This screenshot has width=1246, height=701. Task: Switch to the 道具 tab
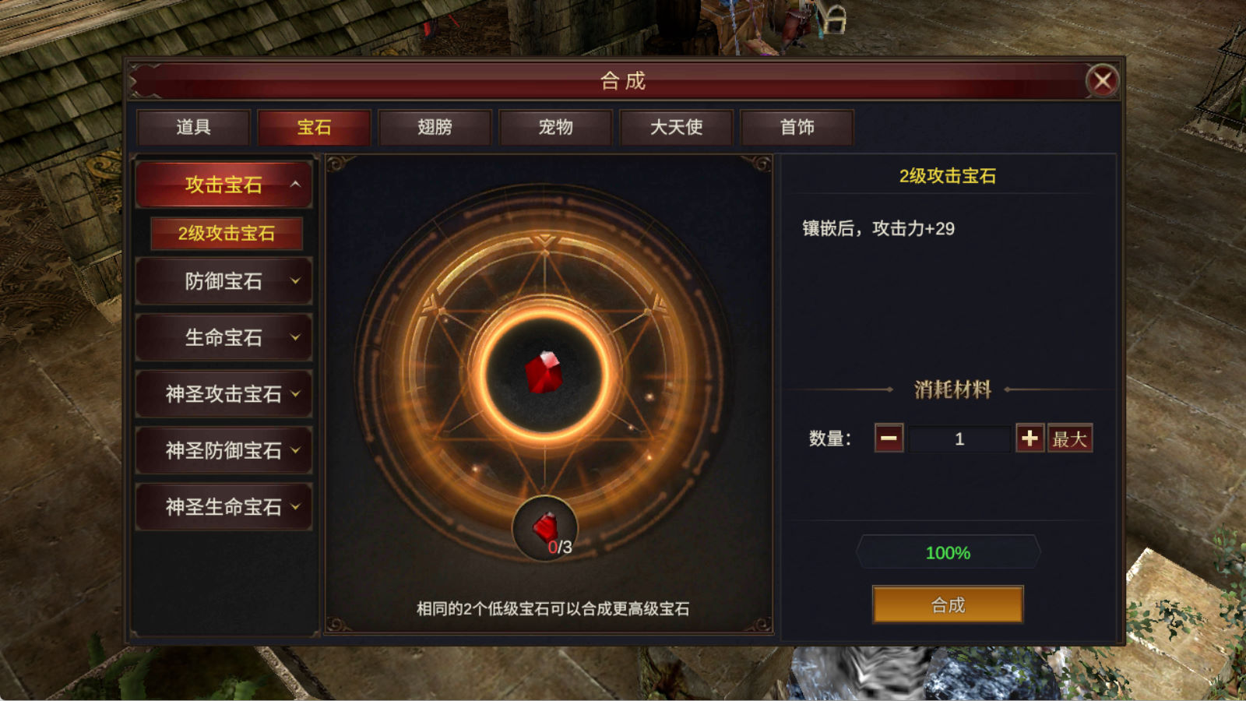[x=194, y=127]
